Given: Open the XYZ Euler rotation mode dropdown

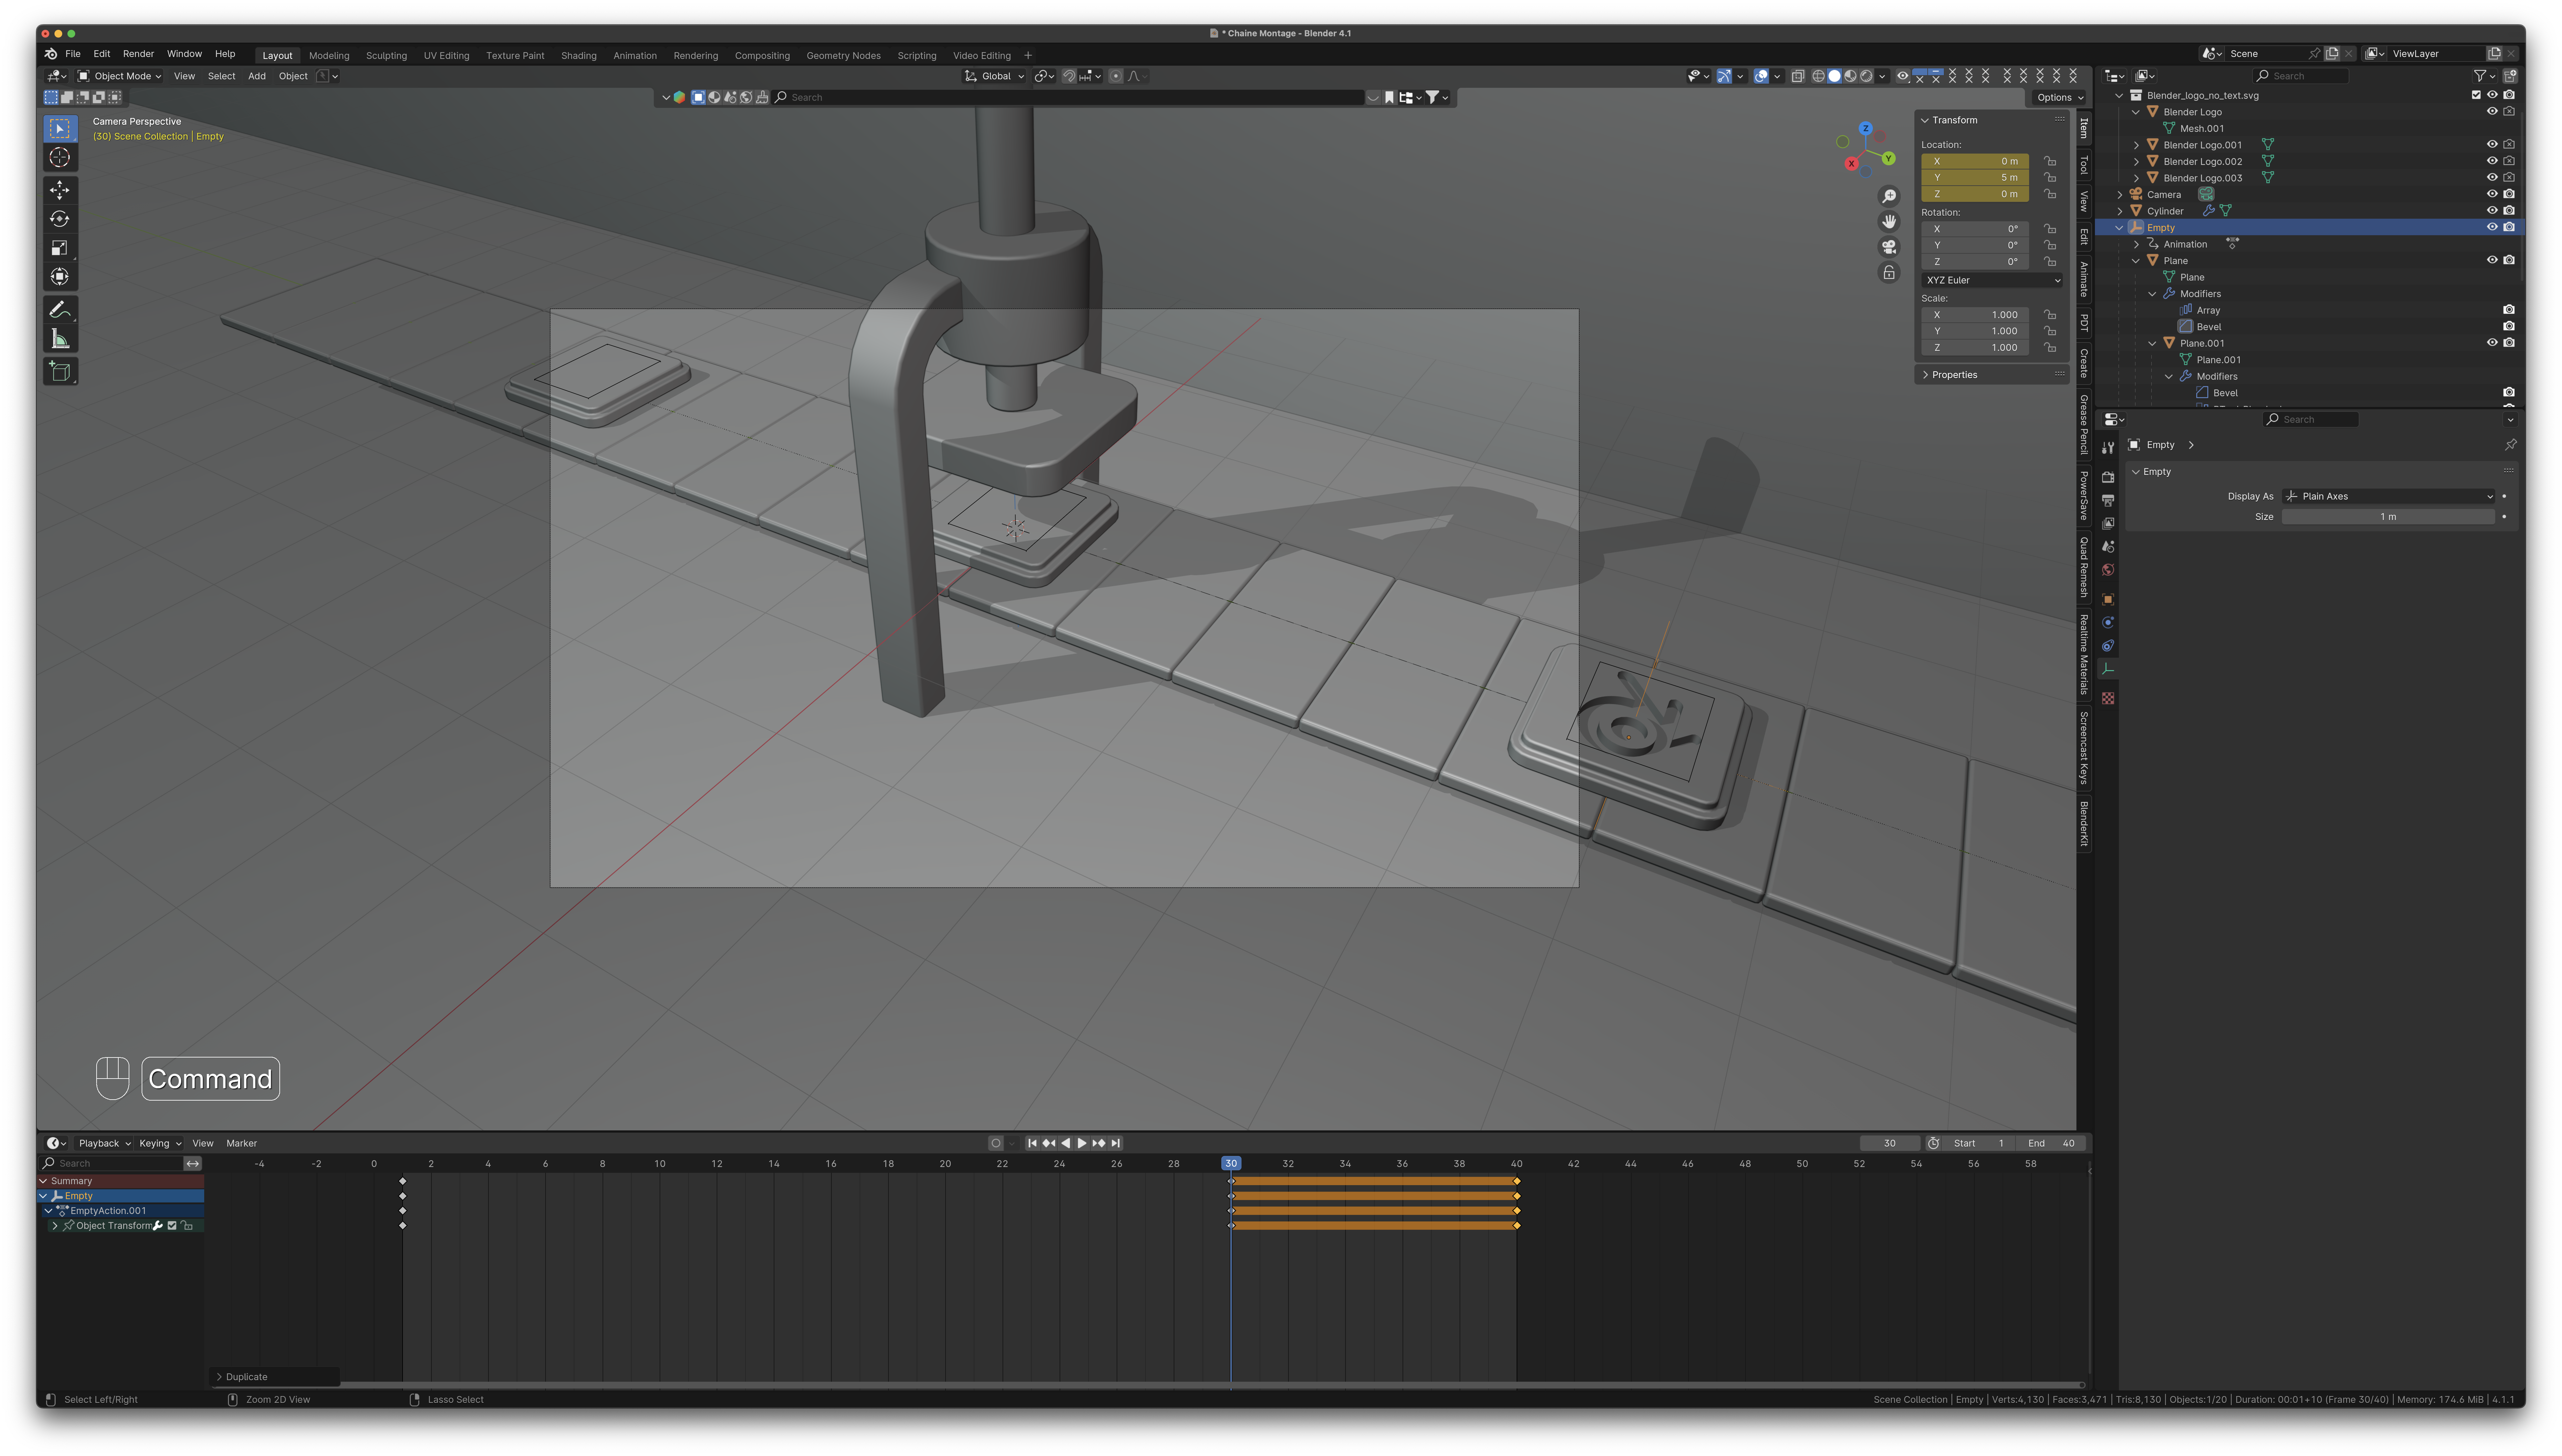Looking at the screenshot, I should click(x=1992, y=280).
